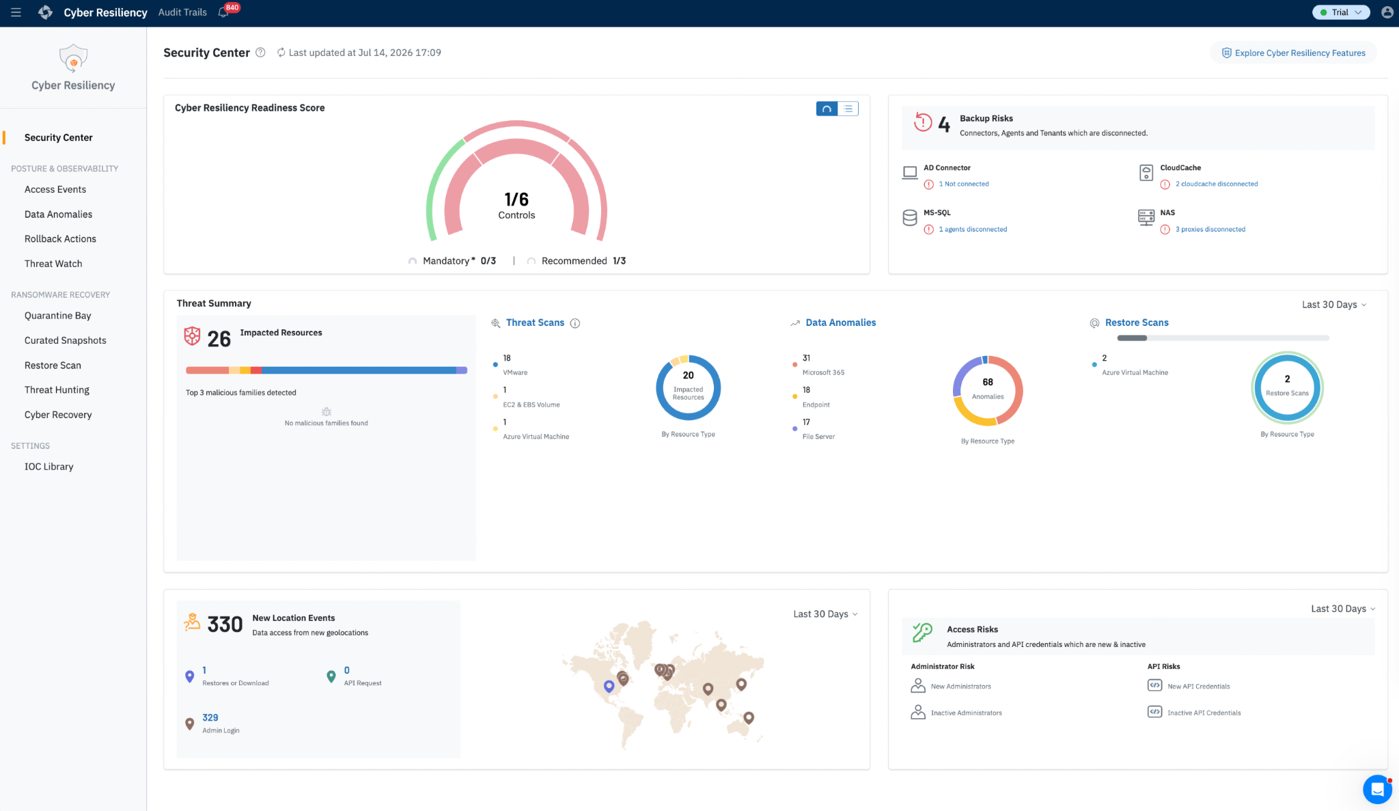Click the New API Credentials code icon
The image size is (1399, 811).
(x=1154, y=685)
